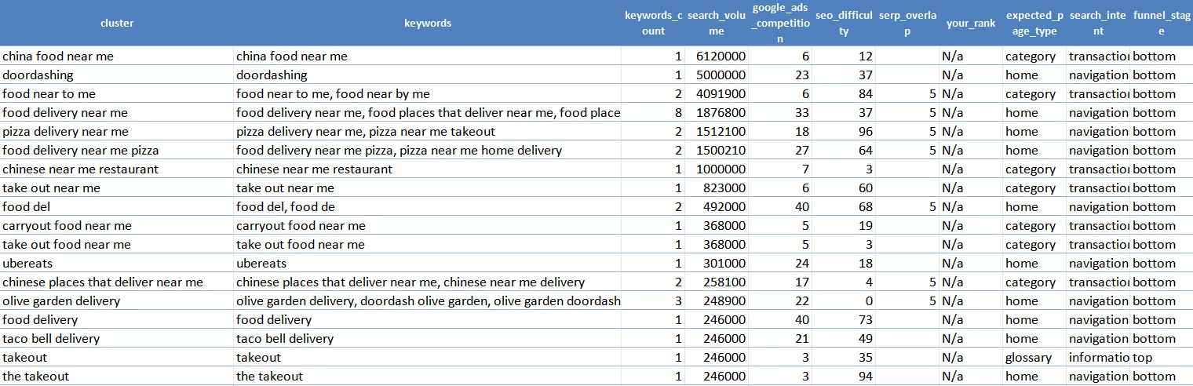Image resolution: width=1193 pixels, height=386 pixels.
Task: Click the 'funnel_stage' header cell
Action: click(x=1161, y=23)
